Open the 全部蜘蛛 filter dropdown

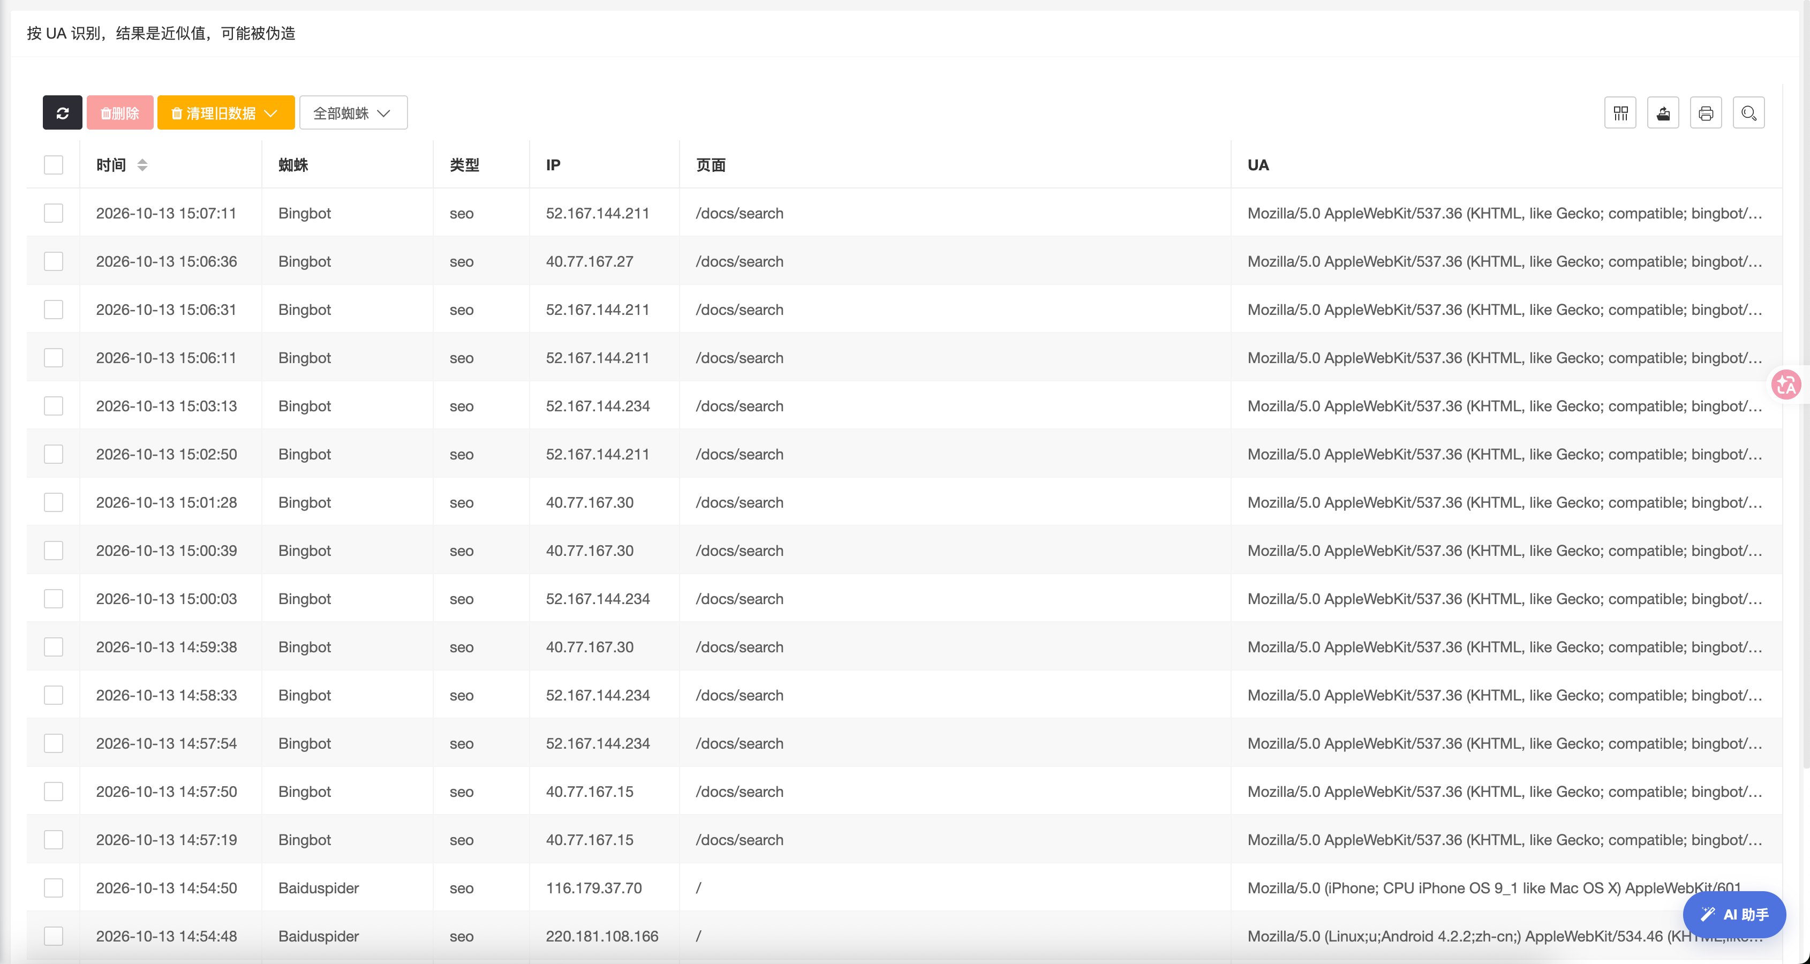click(x=353, y=113)
